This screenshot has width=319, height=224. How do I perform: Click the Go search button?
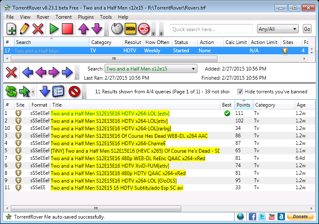(307, 29)
